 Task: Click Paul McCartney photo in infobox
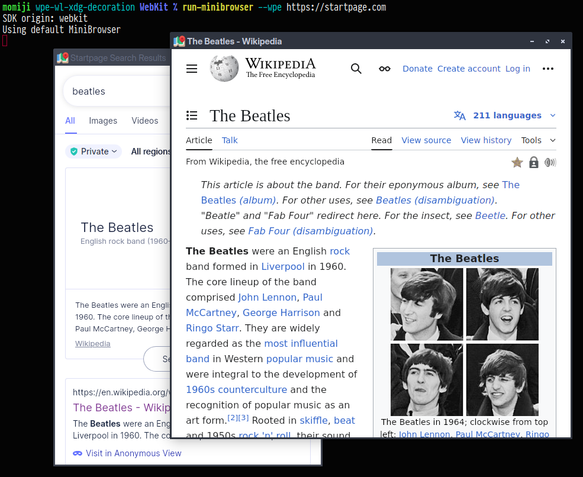(x=503, y=304)
